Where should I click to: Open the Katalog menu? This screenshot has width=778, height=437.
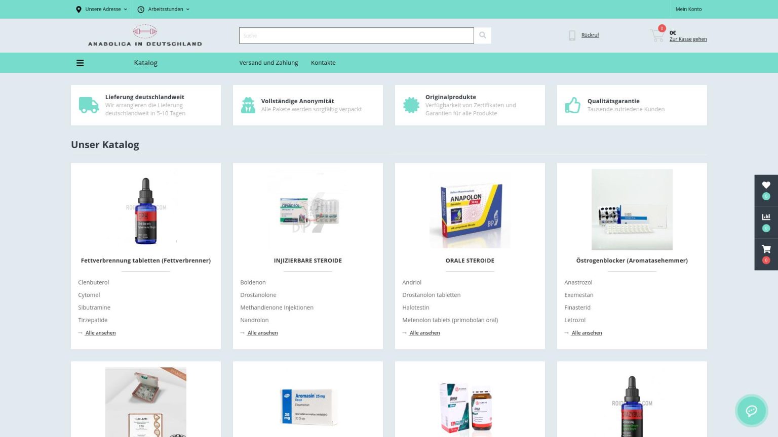145,63
